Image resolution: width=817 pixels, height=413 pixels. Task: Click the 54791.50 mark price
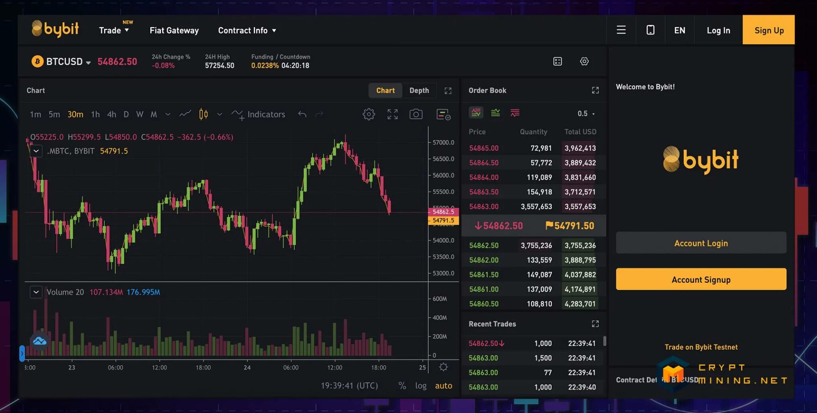click(x=570, y=226)
